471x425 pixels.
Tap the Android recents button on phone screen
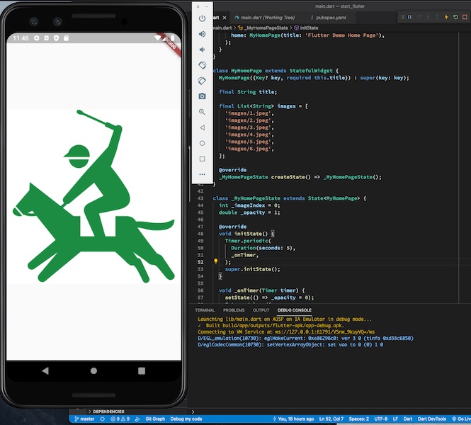[142, 370]
